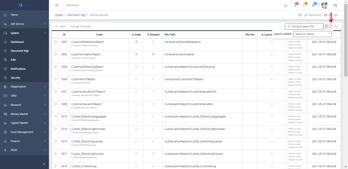Open the chat bubble icon near Dashboard
This screenshot has width=348, height=169.
pos(300,15)
